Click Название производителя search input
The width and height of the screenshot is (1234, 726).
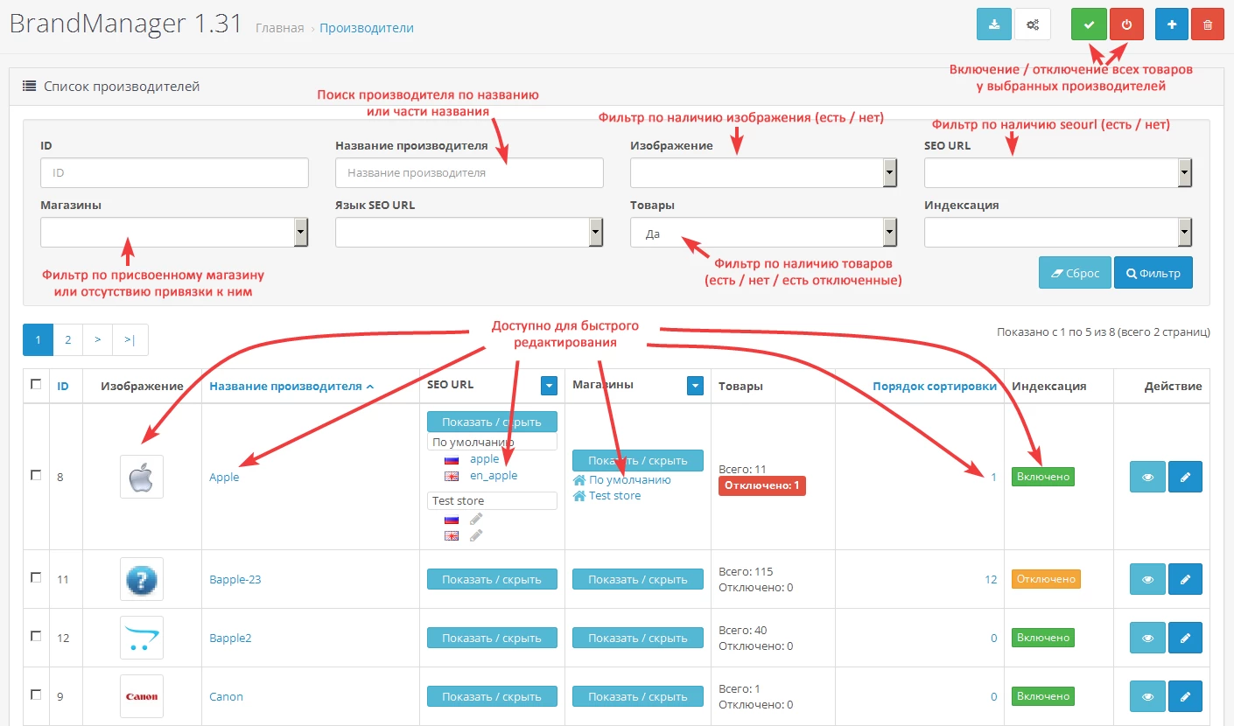(469, 173)
